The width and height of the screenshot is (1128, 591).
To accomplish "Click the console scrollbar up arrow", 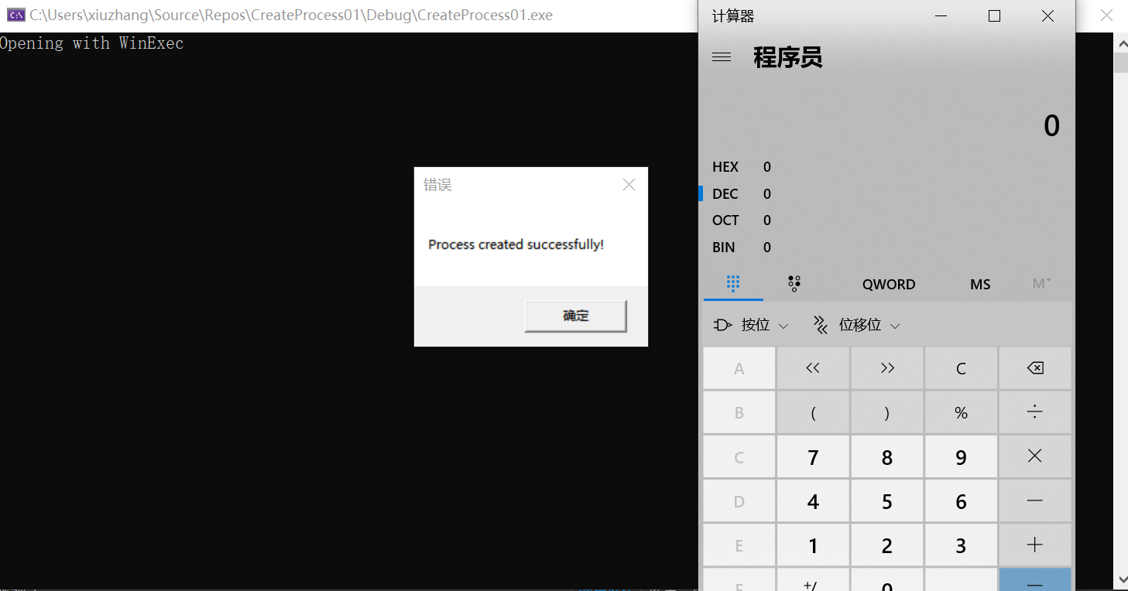I will pos(1123,43).
